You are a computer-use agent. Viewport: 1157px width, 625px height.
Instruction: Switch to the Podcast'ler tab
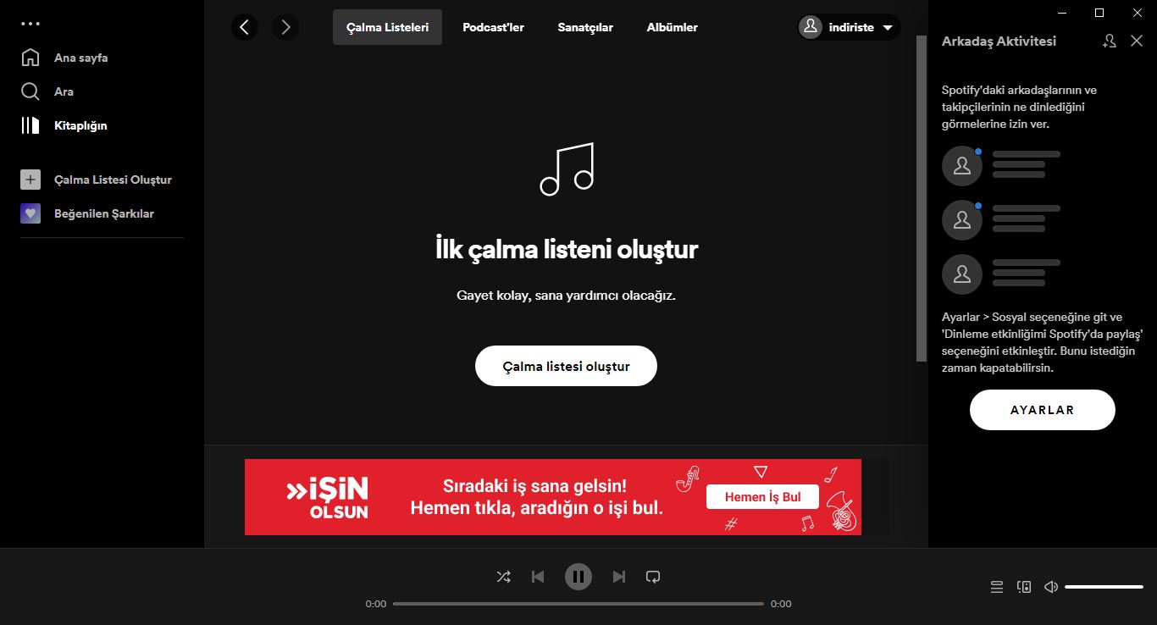[493, 27]
